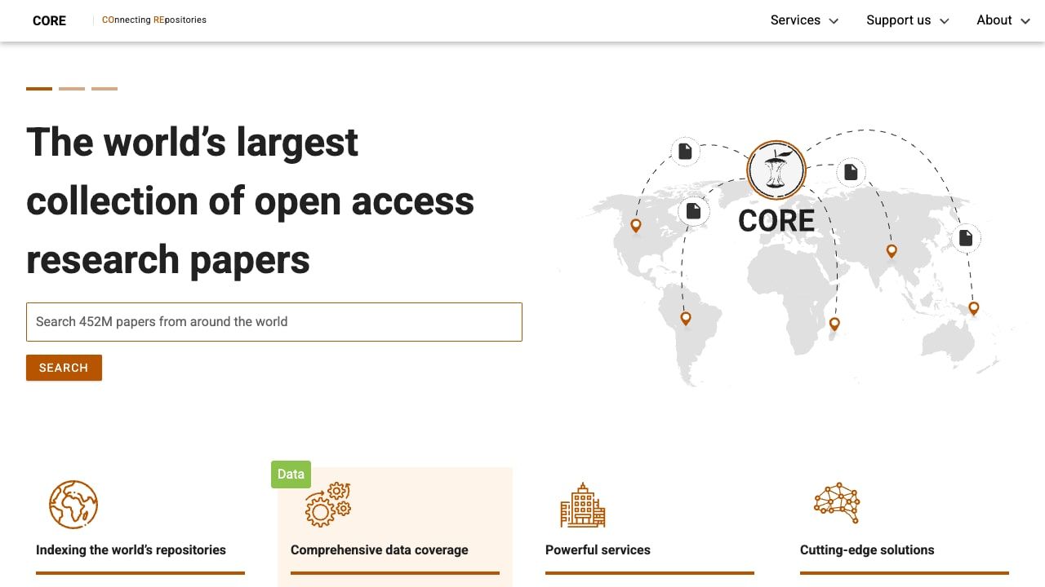Click the map pin on East Africa
The height and width of the screenshot is (587, 1045).
pos(834,324)
